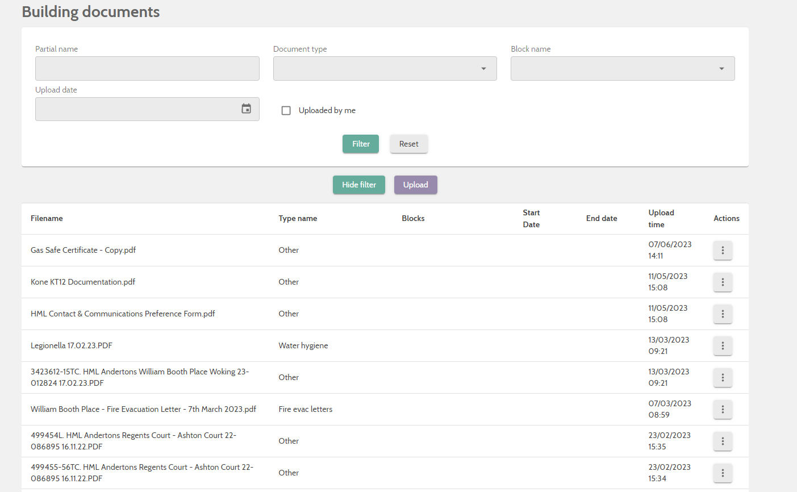
Task: Open the Legionella 17.02.23.PDF document
Action: click(71, 345)
